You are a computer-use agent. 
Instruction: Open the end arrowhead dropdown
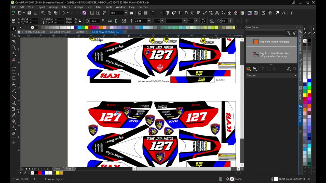[x=196, y=21]
